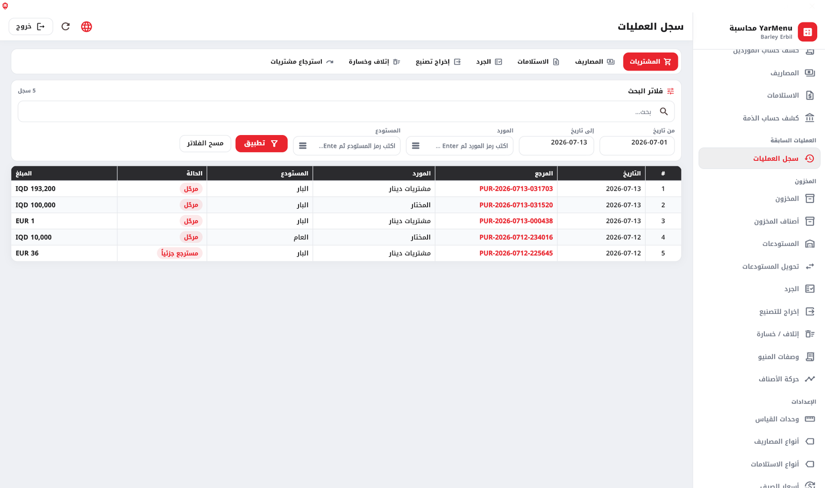Click the المبلغ column header

pyautogui.click(x=64, y=174)
